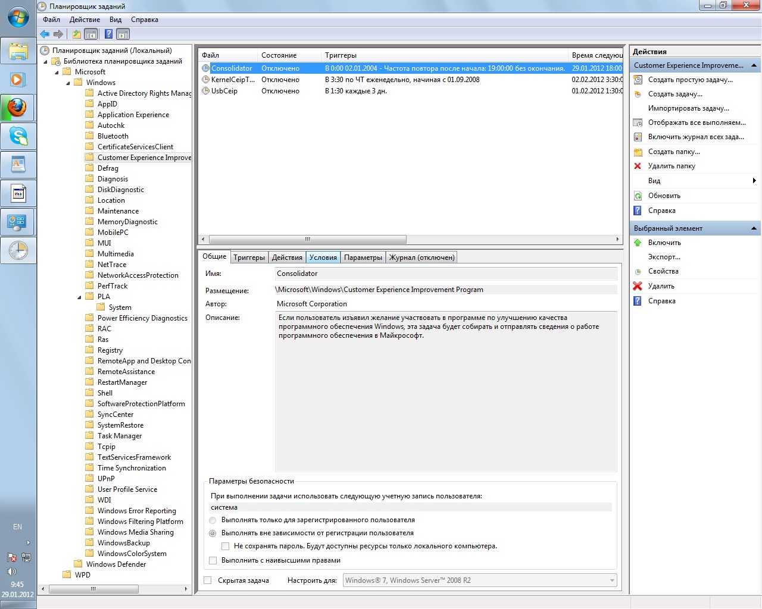Select the MemoryDiagnostic folder in tree
Viewport: 762px width, 609px height.
tap(127, 222)
